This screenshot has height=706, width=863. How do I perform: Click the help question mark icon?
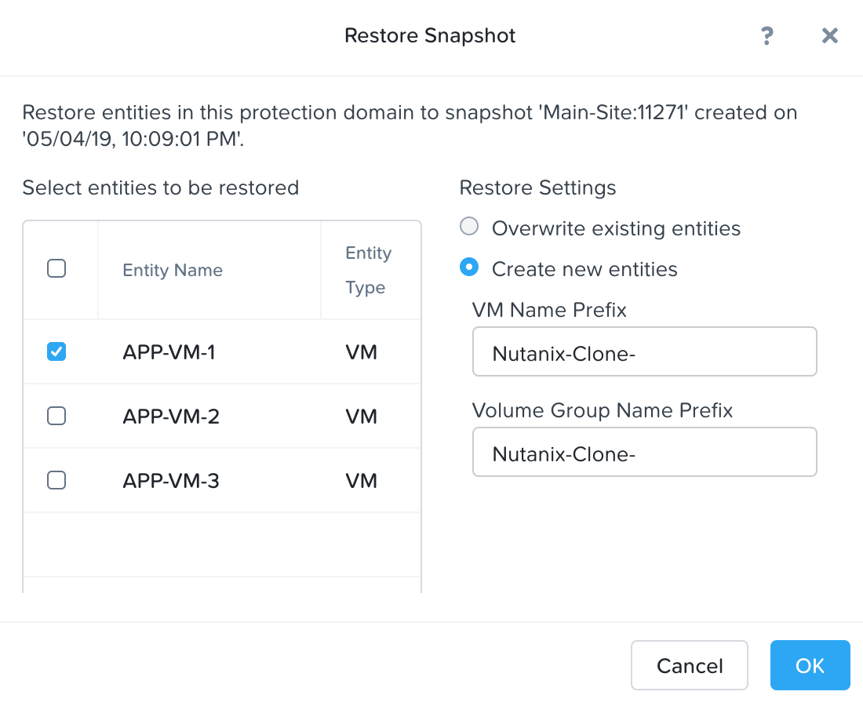[x=767, y=36]
